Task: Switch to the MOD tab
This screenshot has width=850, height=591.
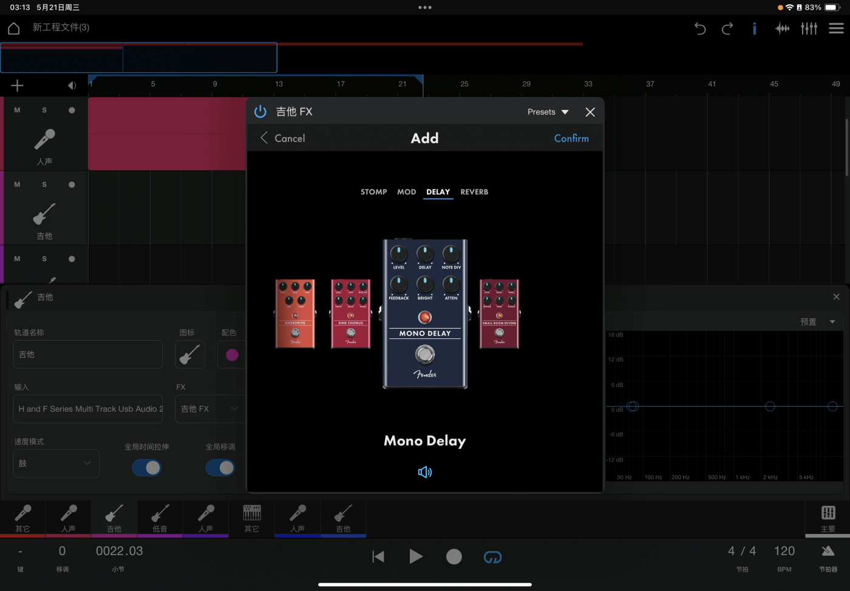Action: coord(407,192)
